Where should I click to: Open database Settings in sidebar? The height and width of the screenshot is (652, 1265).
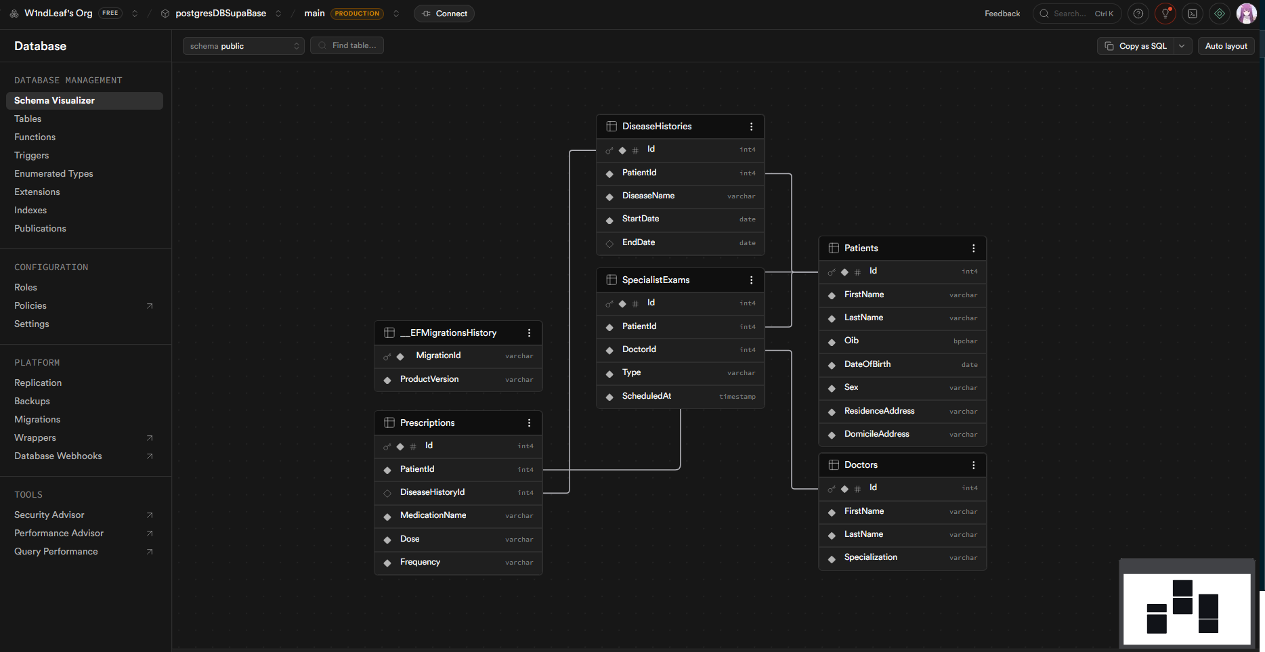click(x=32, y=324)
